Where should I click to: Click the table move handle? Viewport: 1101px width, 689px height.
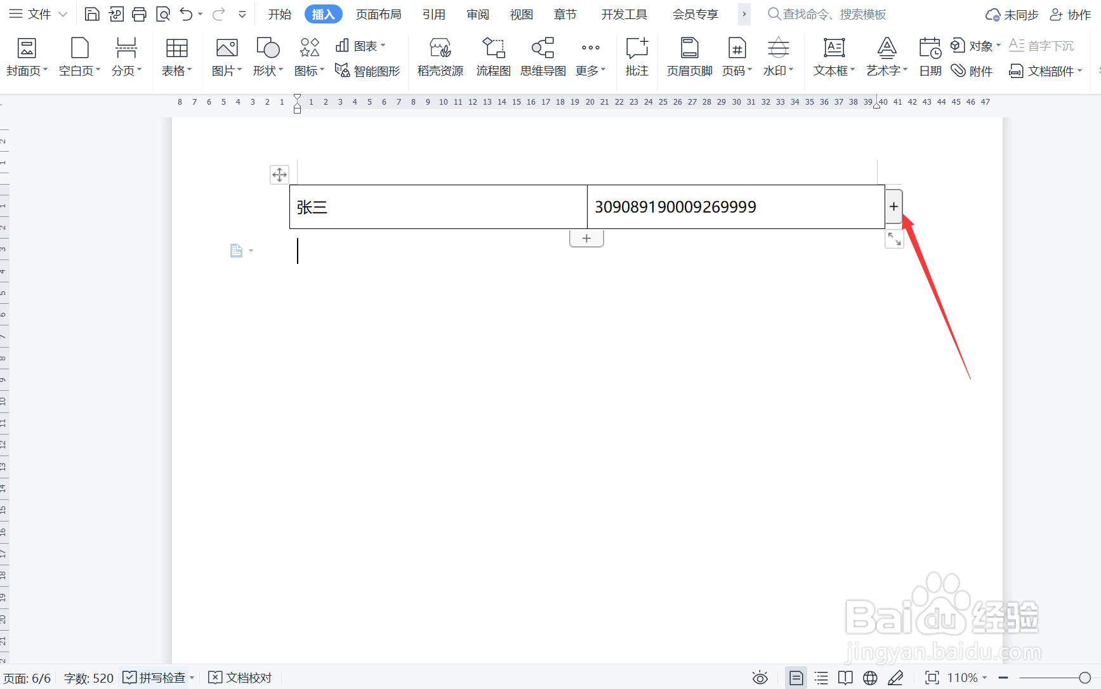pyautogui.click(x=279, y=174)
